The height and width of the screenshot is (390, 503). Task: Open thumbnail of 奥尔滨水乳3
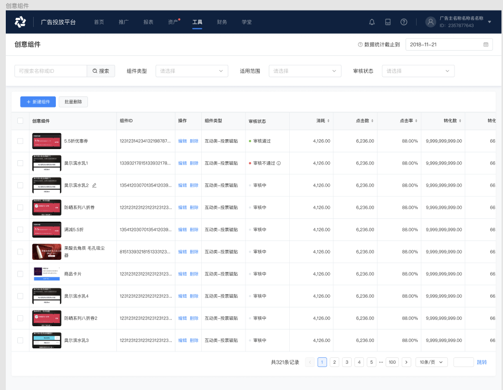point(46,340)
